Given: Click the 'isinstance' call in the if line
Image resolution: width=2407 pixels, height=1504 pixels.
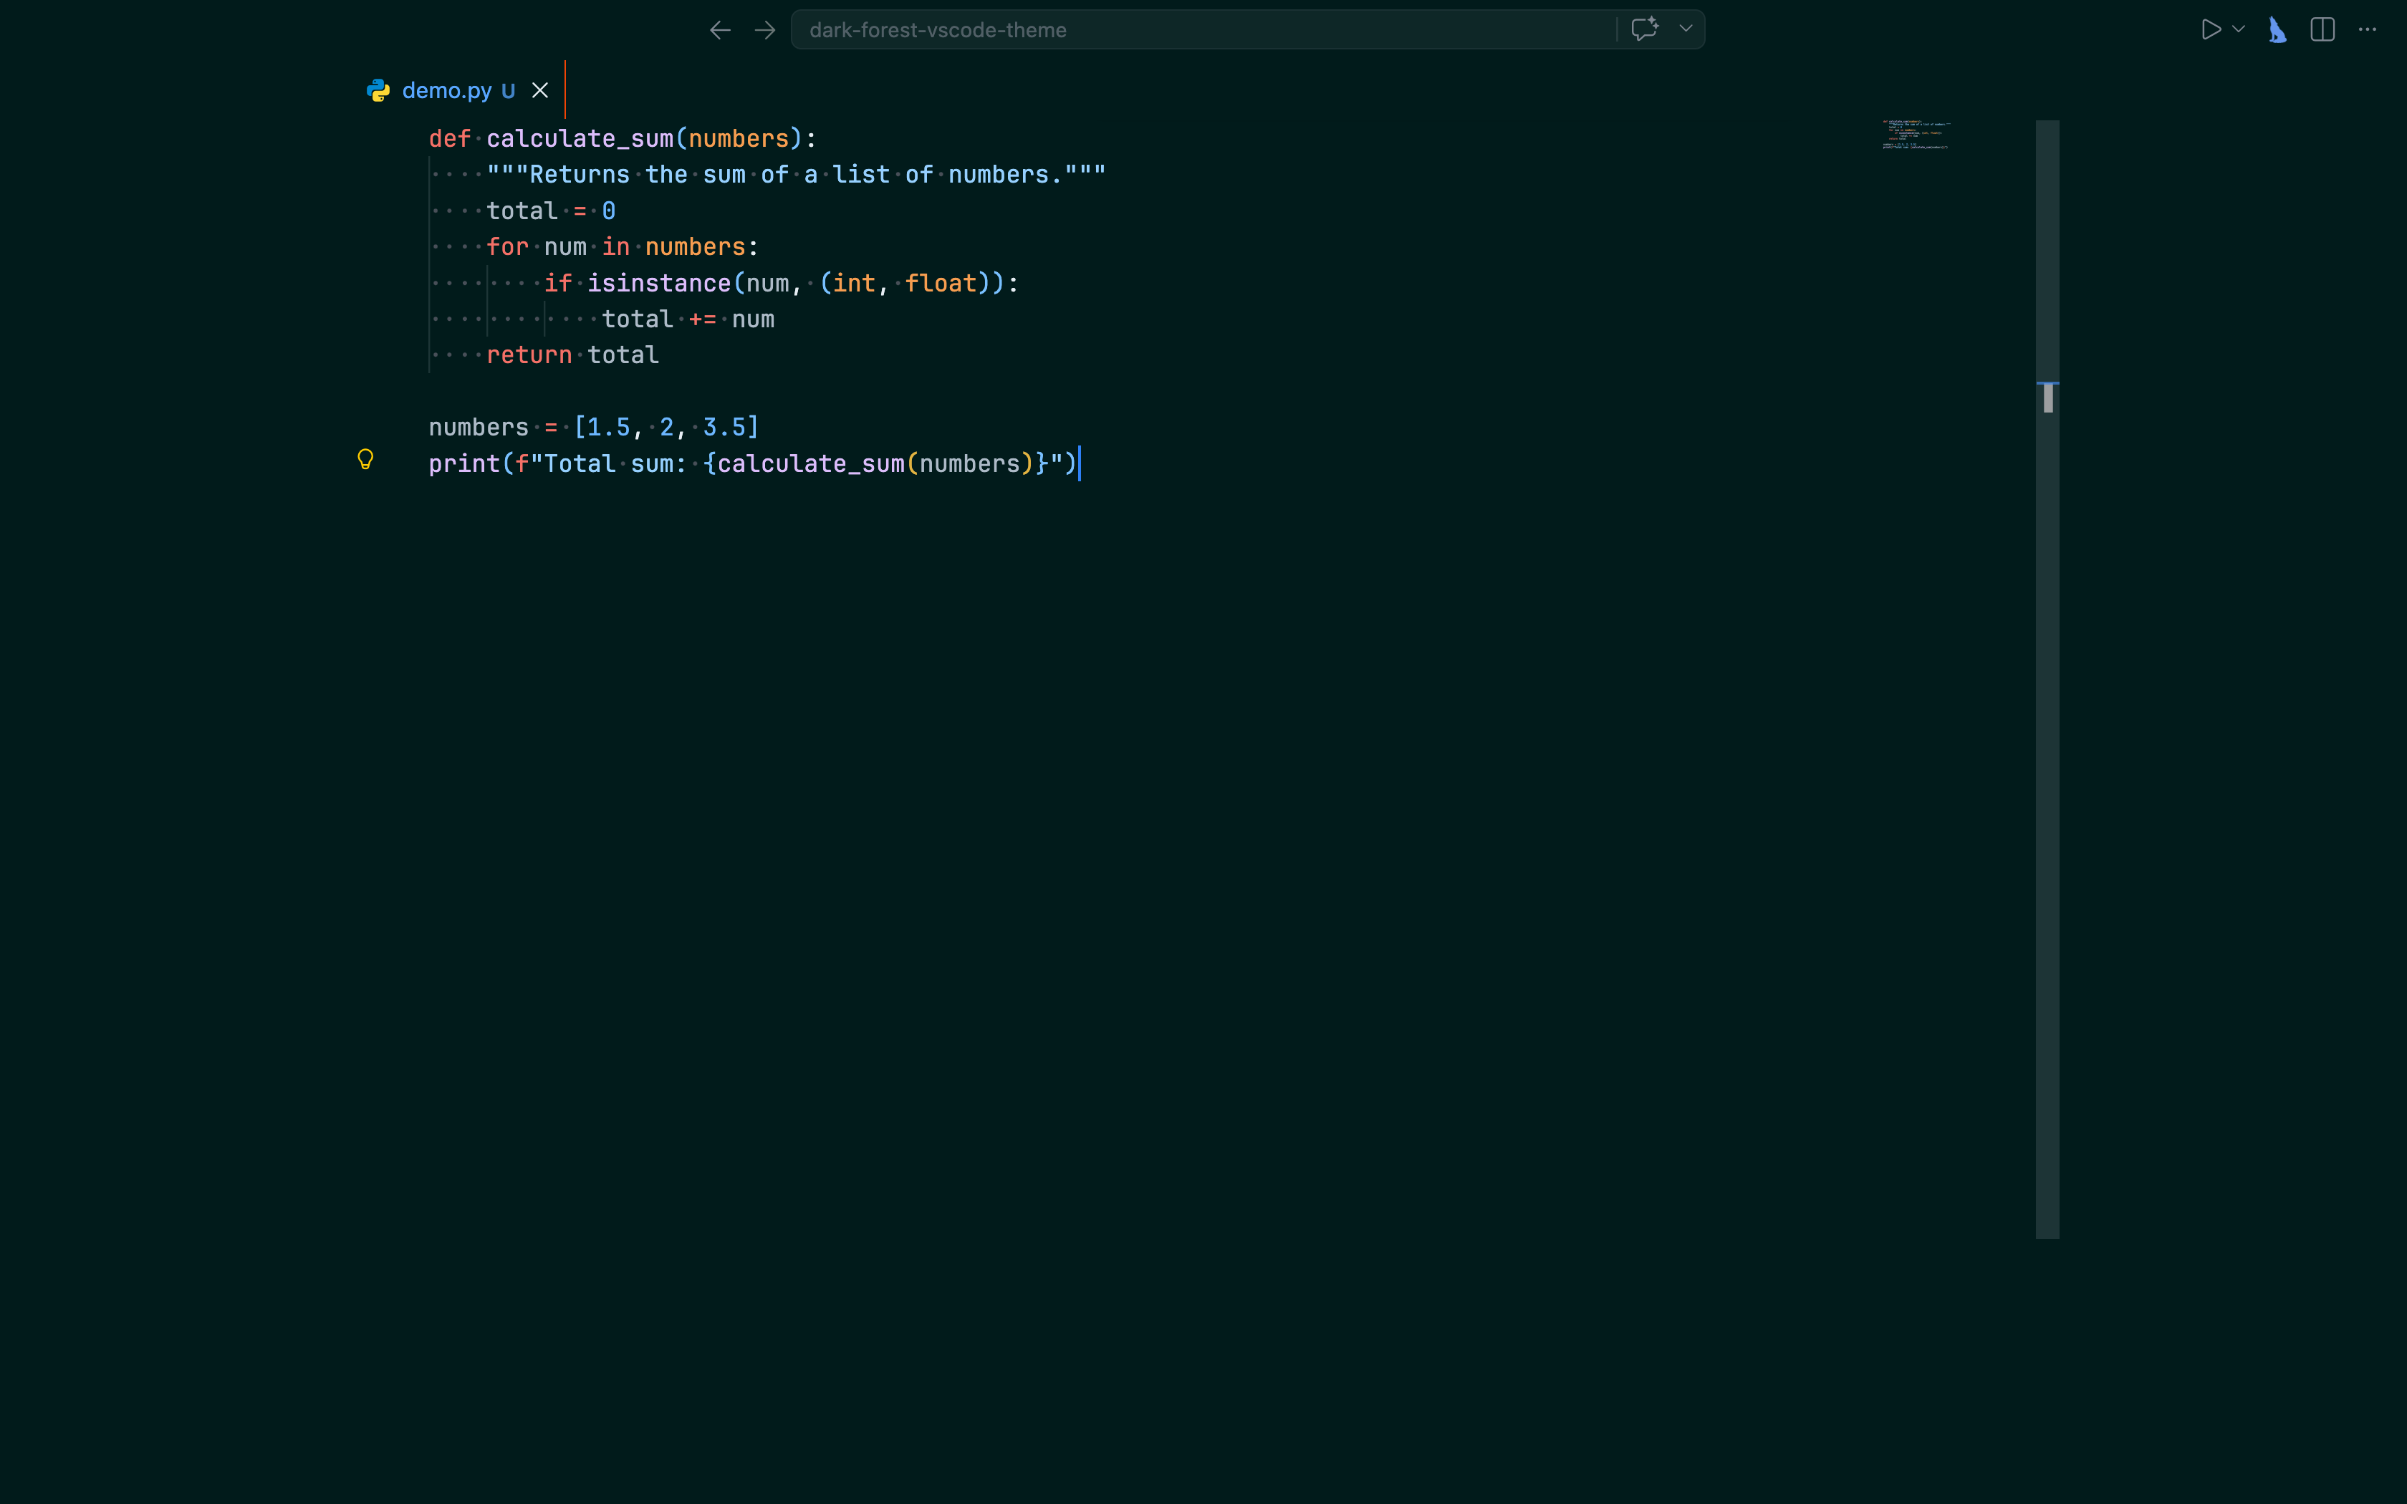Looking at the screenshot, I should click(658, 284).
